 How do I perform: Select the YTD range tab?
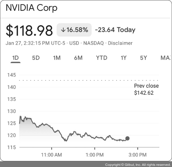[101, 58]
